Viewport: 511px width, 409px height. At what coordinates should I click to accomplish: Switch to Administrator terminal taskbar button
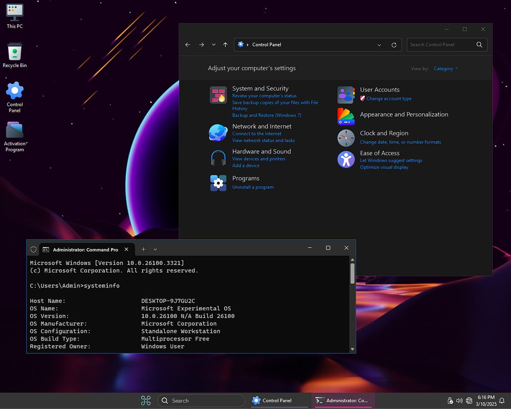(344, 400)
